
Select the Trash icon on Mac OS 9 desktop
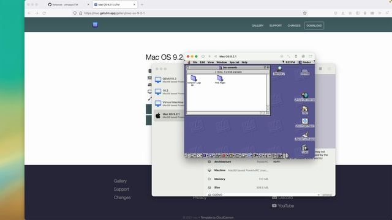(305, 149)
